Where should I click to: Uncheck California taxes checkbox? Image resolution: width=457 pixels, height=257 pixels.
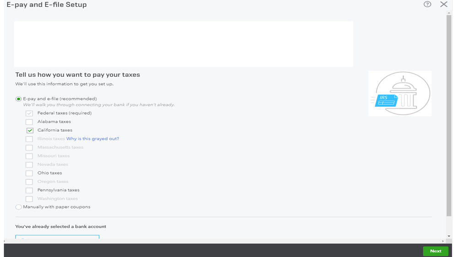[29, 130]
